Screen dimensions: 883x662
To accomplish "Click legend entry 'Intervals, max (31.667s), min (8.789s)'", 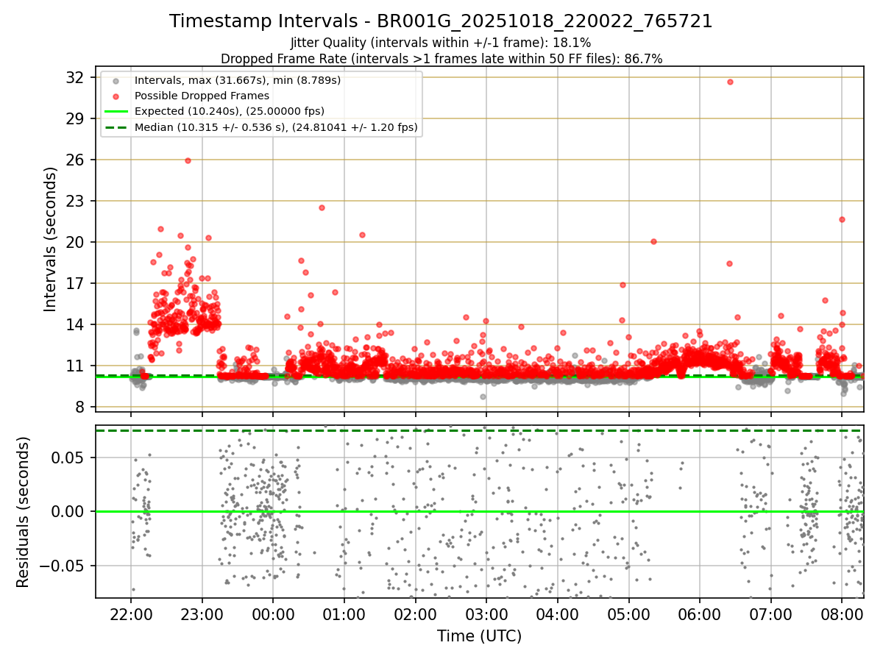I will pos(238,79).
